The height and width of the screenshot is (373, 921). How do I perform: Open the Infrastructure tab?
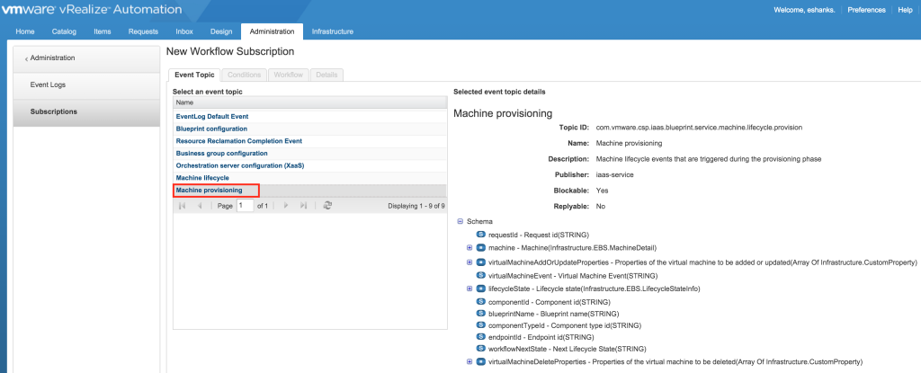[x=333, y=31]
